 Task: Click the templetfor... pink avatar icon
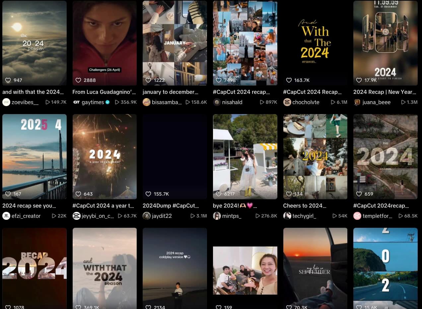pyautogui.click(x=357, y=216)
